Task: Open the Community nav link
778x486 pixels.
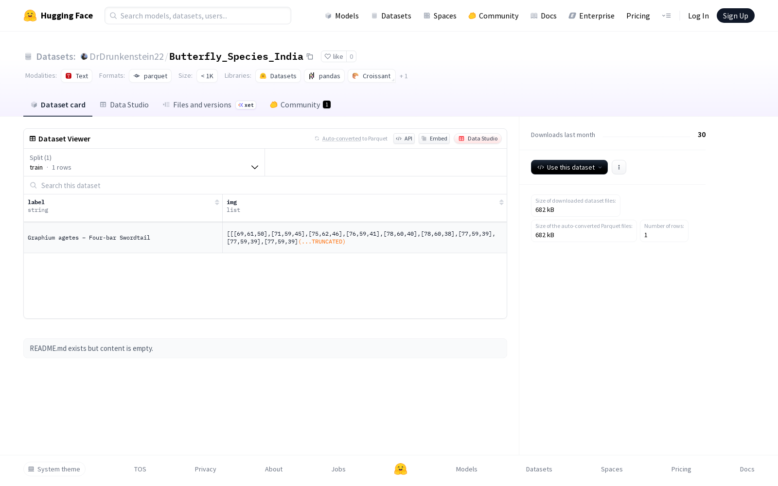Action: click(493, 16)
